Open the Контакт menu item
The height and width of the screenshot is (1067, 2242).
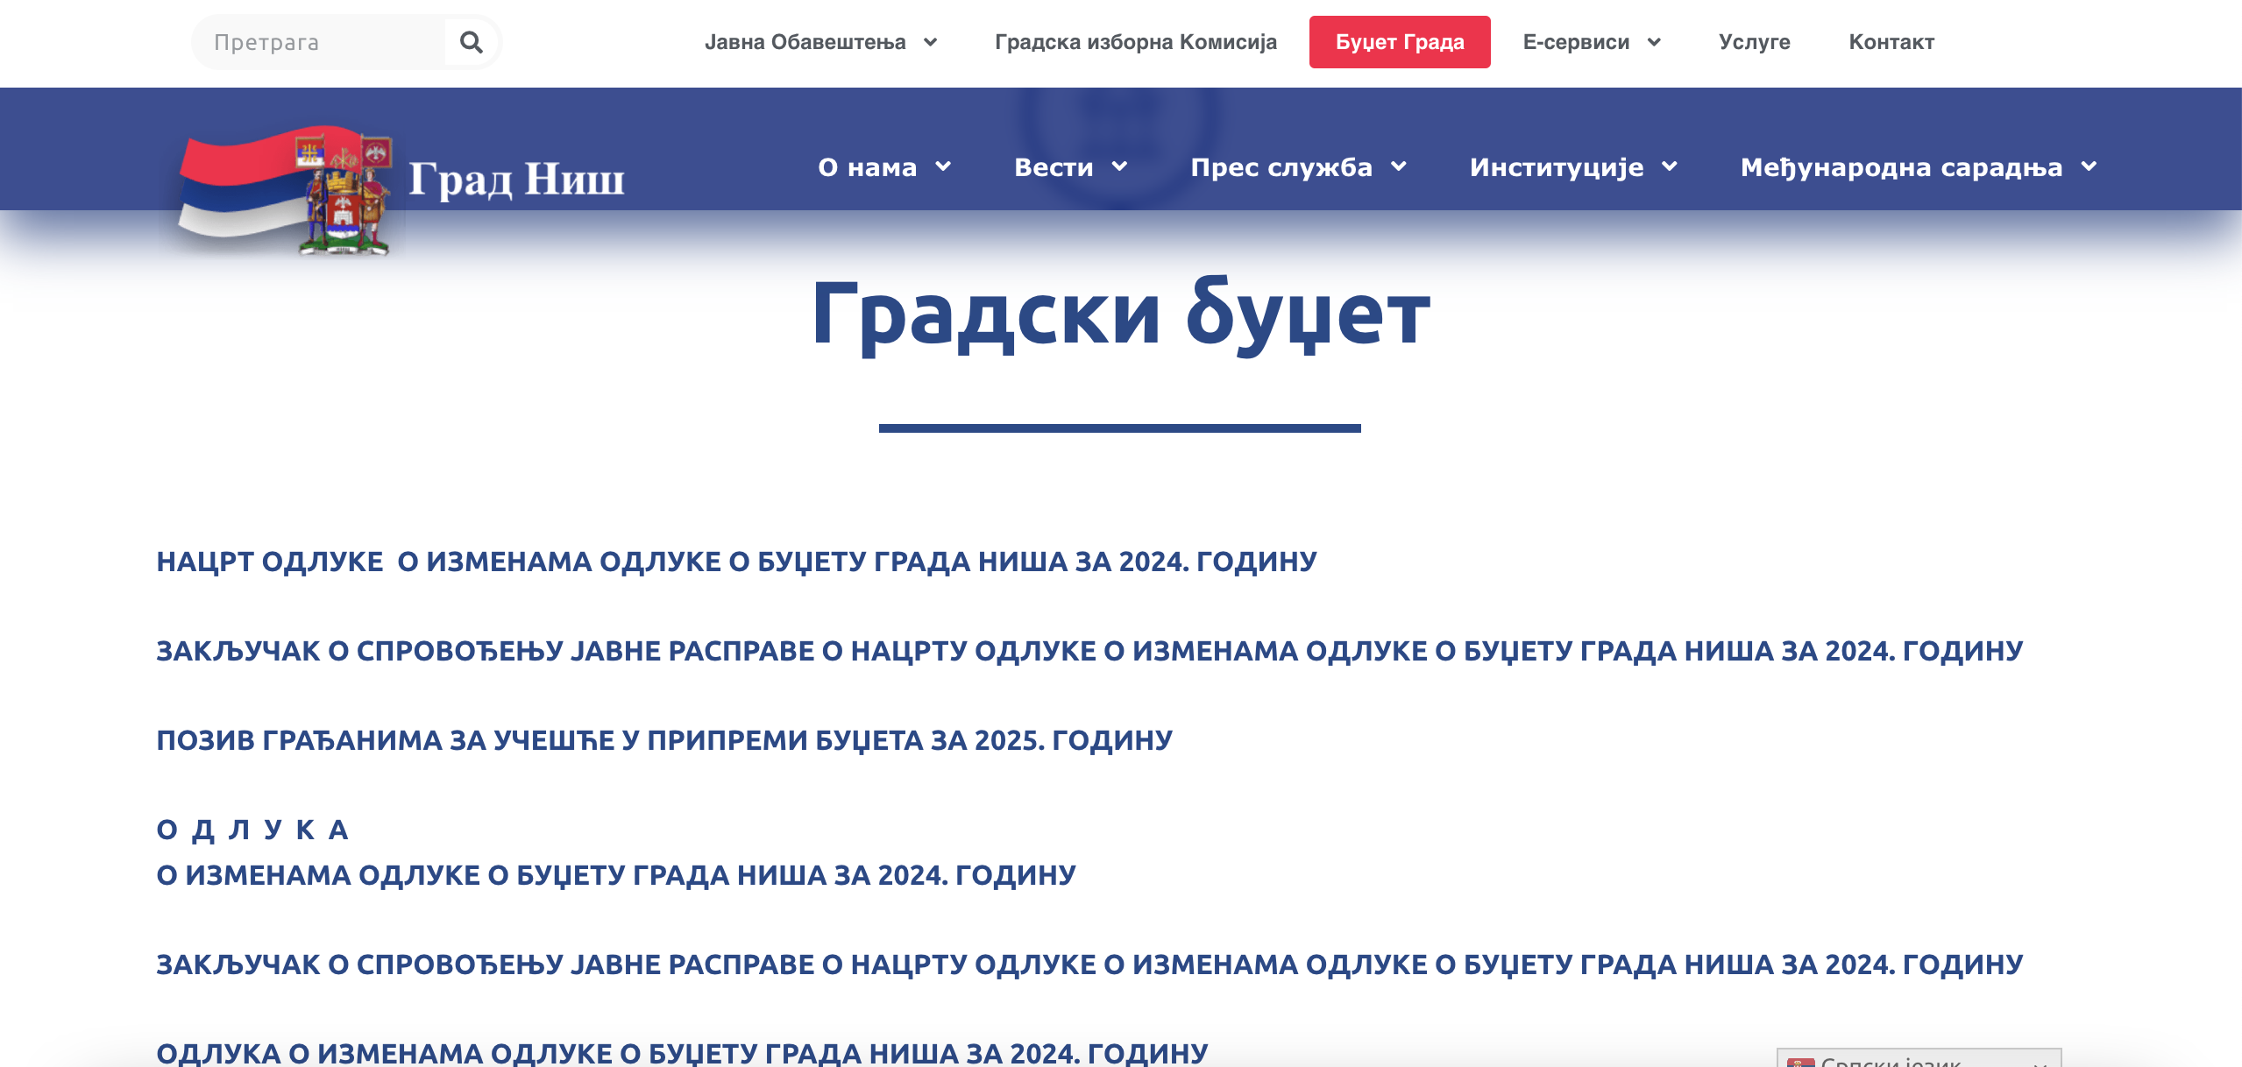pos(1891,42)
